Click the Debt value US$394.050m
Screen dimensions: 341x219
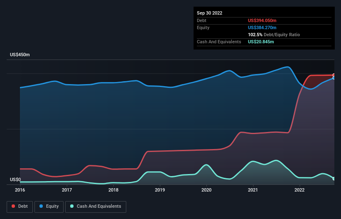coord(262,20)
